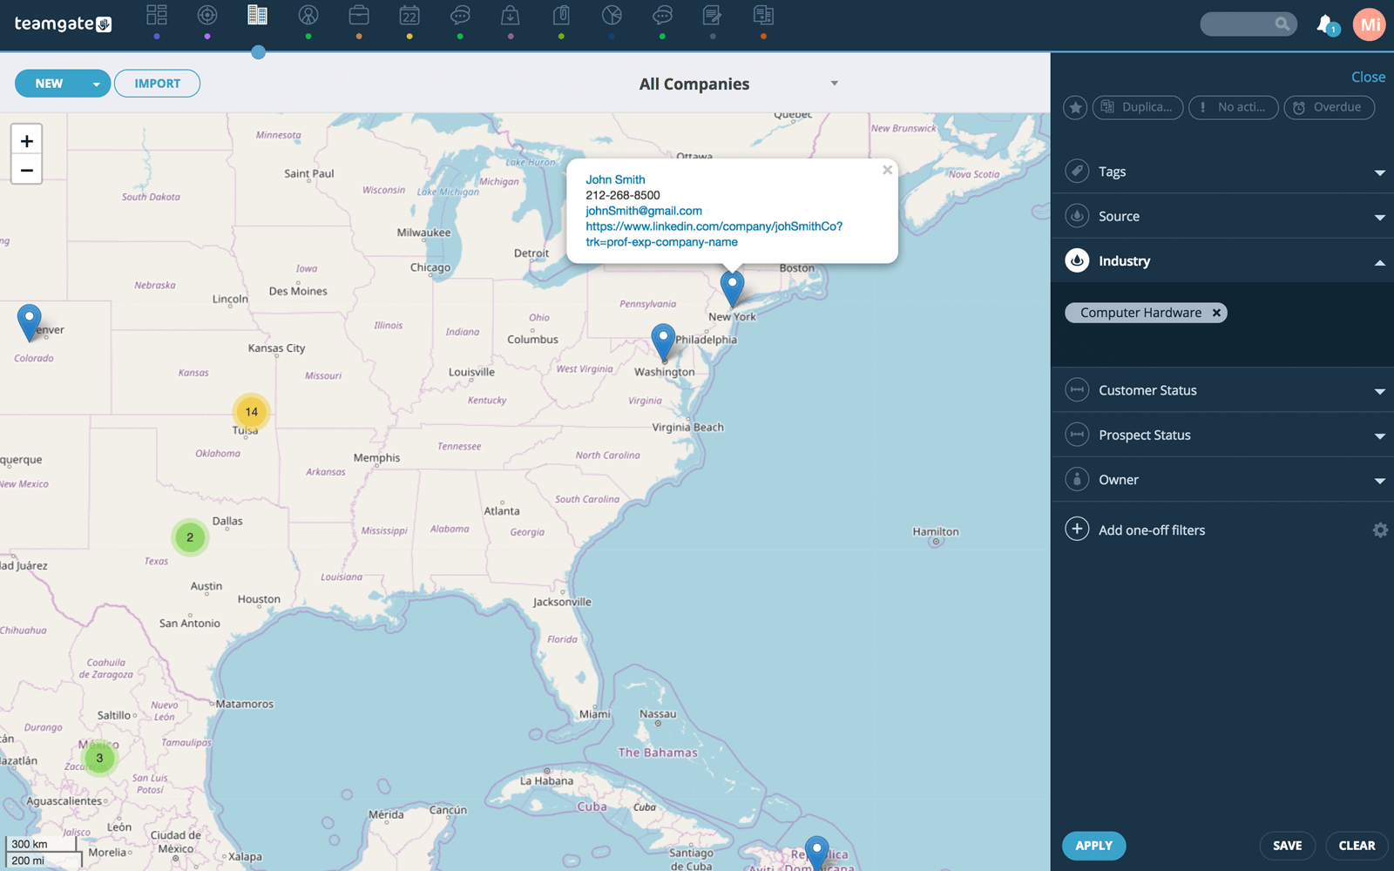Click the Owner person icon

[x=1077, y=479]
